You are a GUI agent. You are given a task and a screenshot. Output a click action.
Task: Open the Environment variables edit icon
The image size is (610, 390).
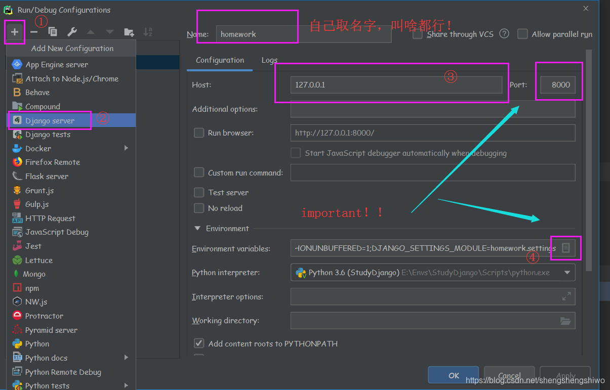(566, 248)
